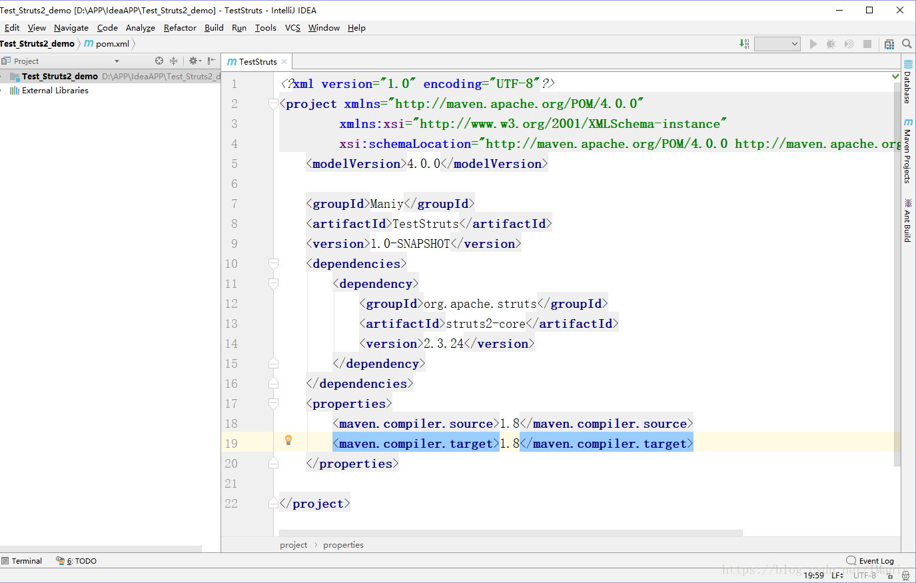The image size is (916, 583).
Task: Click Test_Struts2_demo in navigation bar
Action: pos(37,44)
